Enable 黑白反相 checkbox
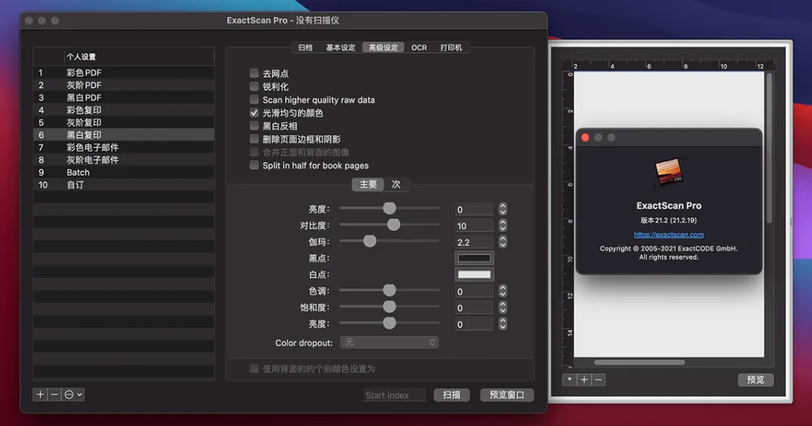Image resolution: width=812 pixels, height=426 pixels. pos(254,126)
